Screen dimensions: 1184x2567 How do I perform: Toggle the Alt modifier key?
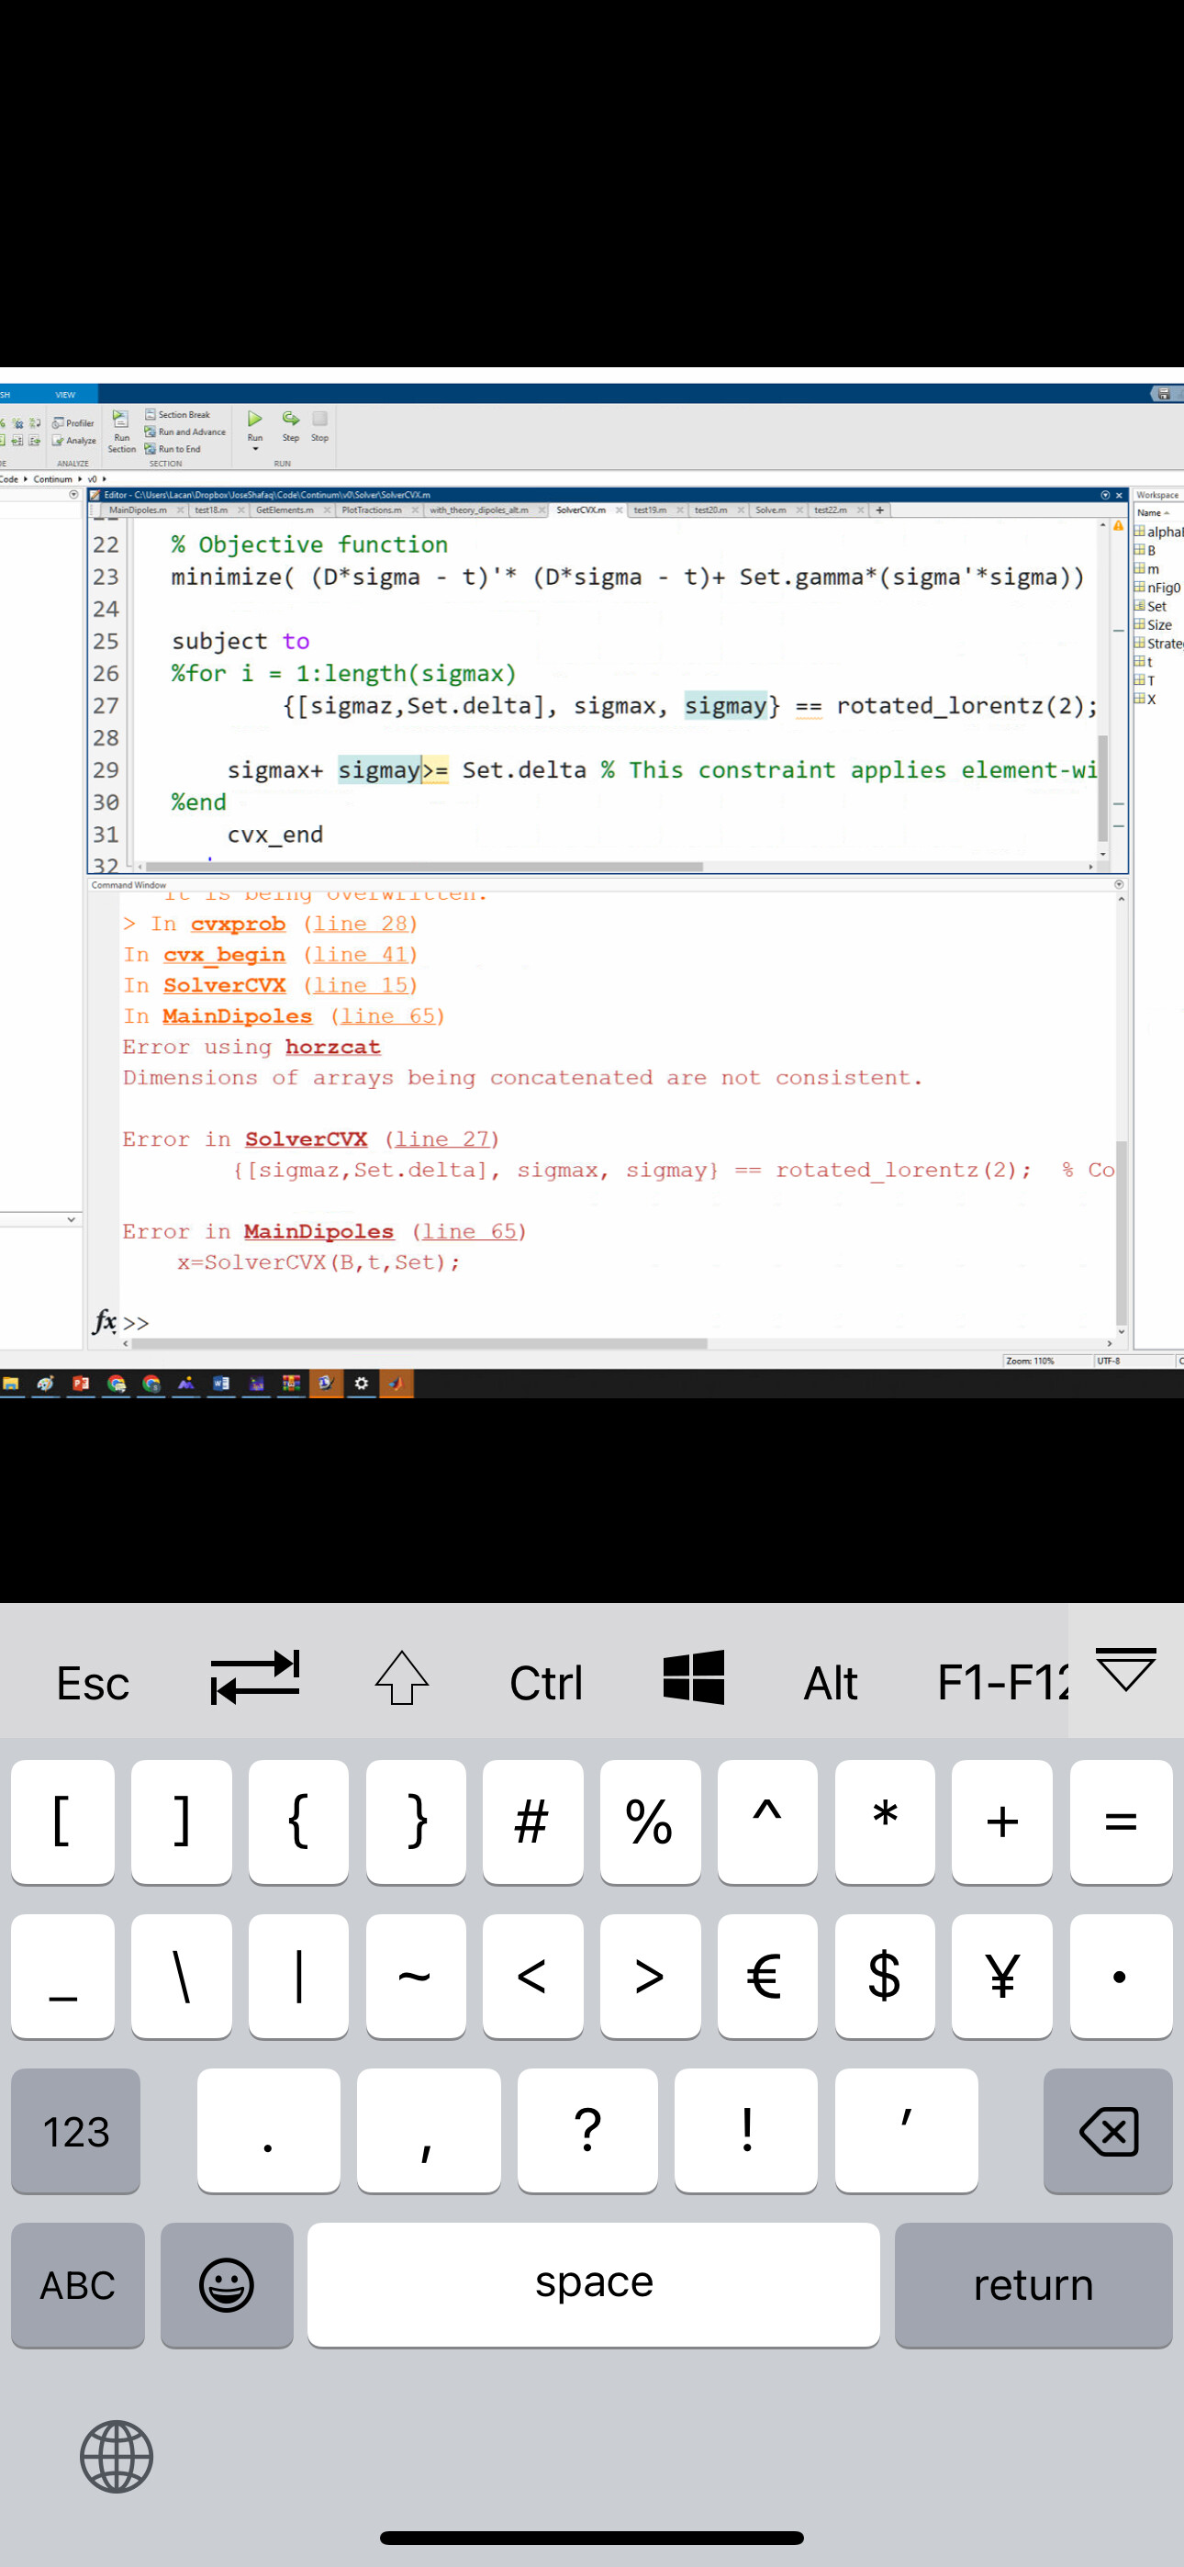coord(831,1682)
